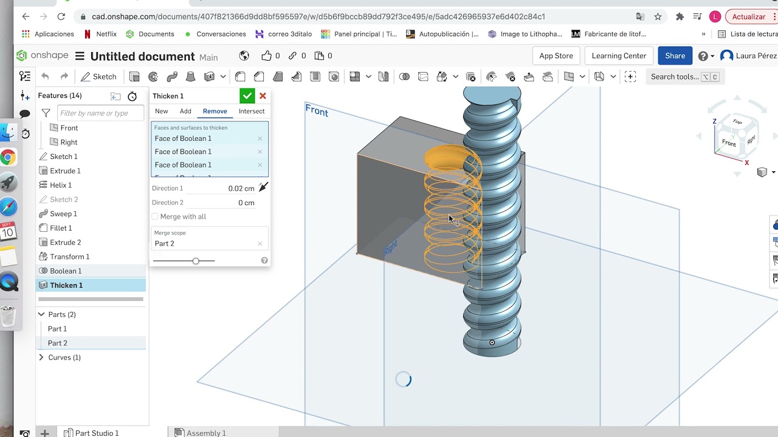Click the Search tools field
This screenshot has height=437, width=778.
(x=684, y=76)
